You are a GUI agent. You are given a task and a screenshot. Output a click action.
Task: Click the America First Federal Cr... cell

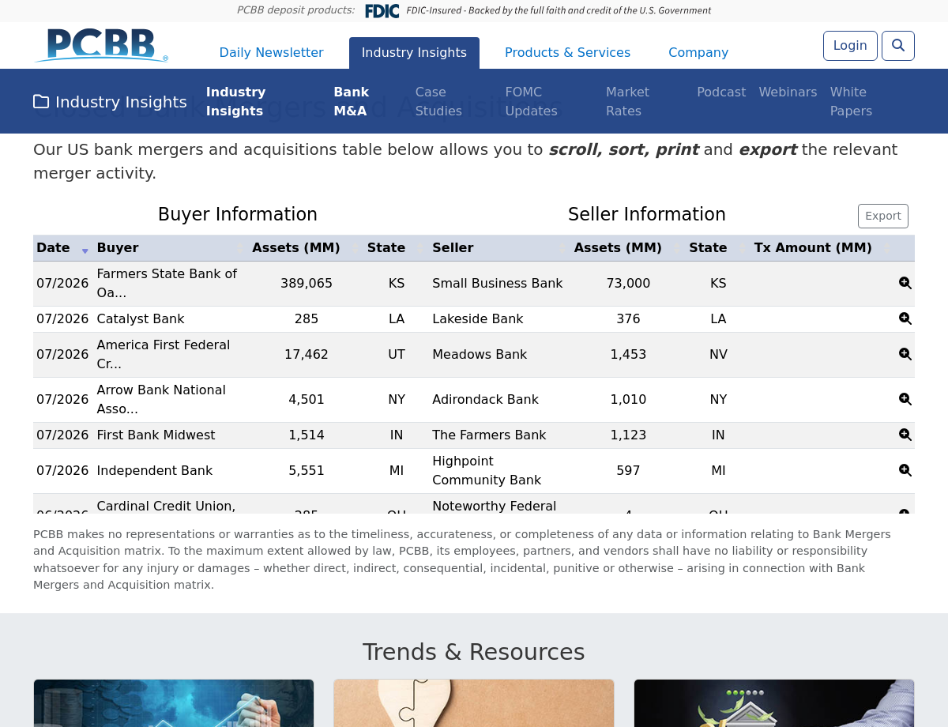(x=171, y=354)
